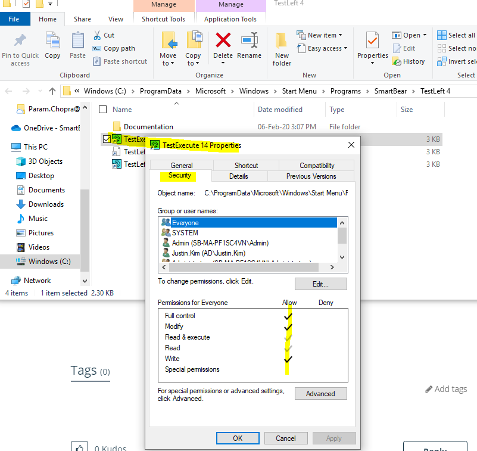Click ProgramData in address breadcrumb
The width and height of the screenshot is (477, 451).
[x=160, y=91]
